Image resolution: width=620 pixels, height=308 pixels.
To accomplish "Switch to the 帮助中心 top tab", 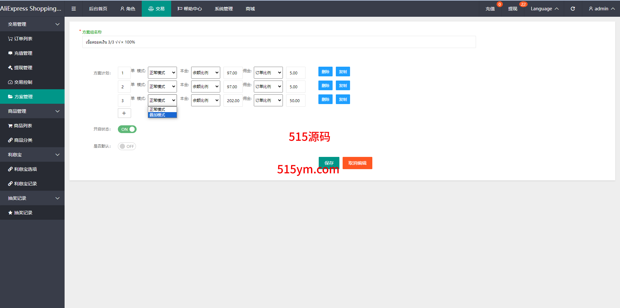I will tap(190, 9).
